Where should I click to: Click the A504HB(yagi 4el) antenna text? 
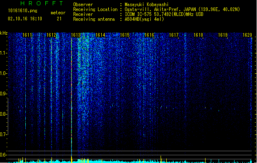(x=144, y=19)
